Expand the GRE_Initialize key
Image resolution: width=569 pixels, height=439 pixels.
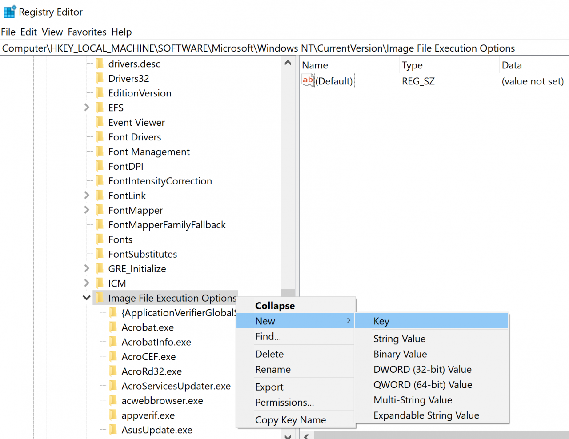[87, 268]
